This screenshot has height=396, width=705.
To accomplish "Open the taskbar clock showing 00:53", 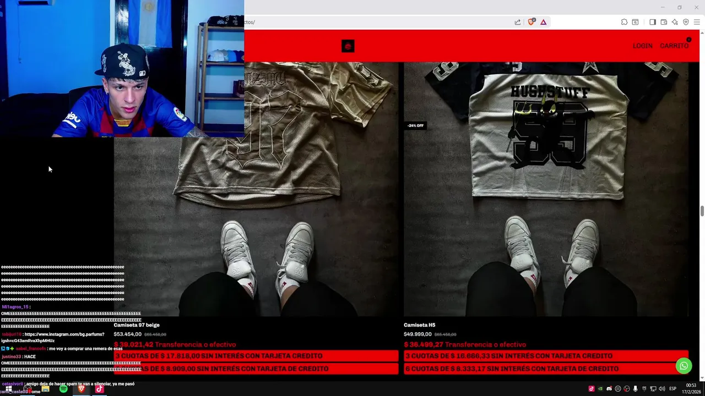I will coord(691,388).
